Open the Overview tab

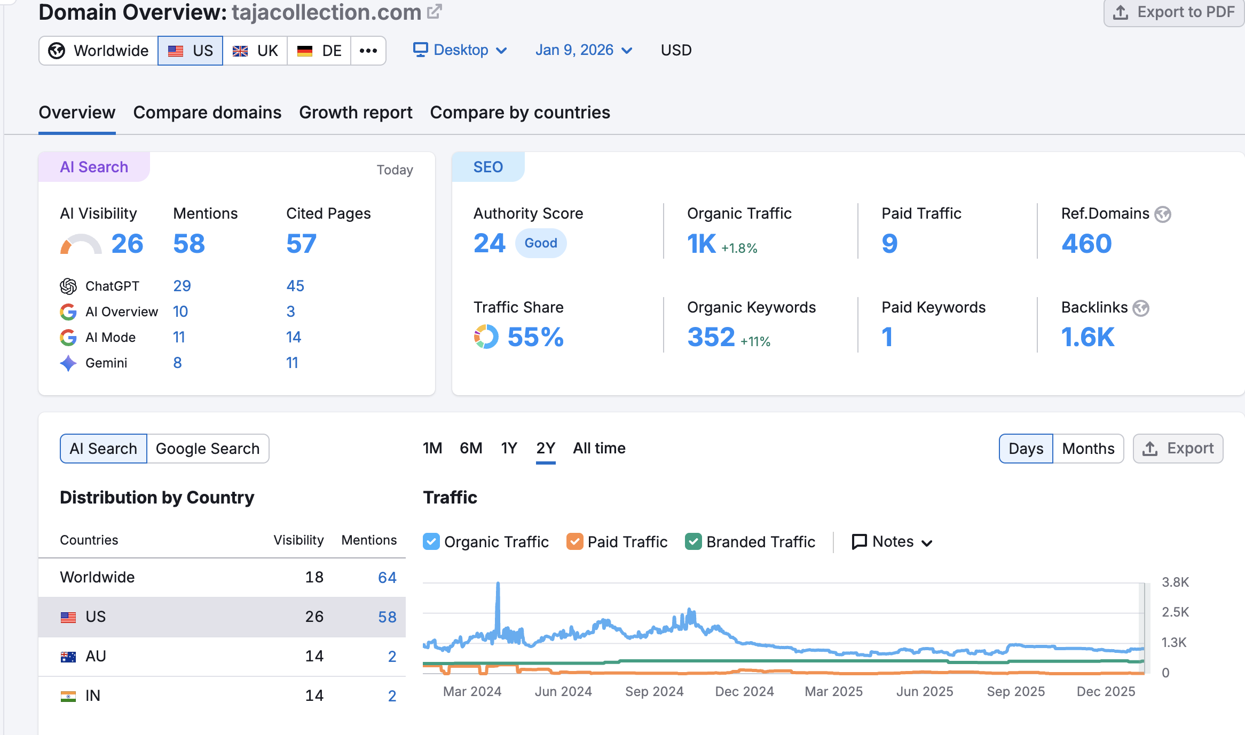(77, 113)
